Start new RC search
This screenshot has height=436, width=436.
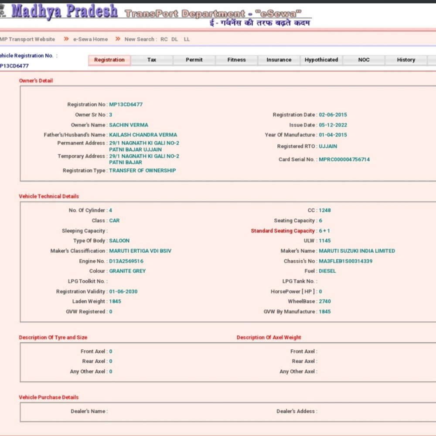point(164,39)
